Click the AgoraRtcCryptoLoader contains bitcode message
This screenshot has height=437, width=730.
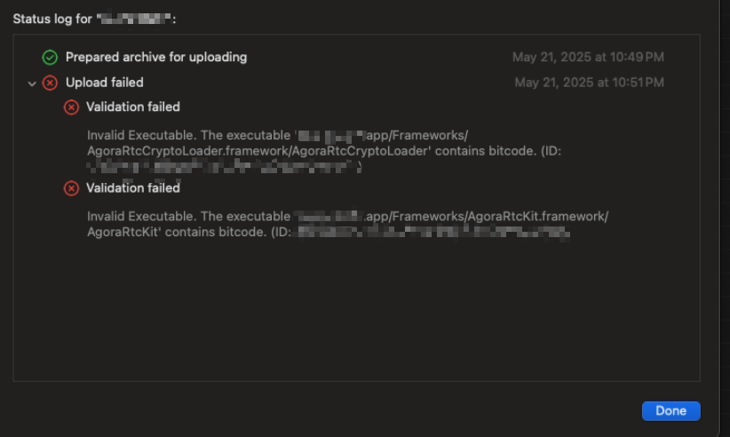pyautogui.click(x=324, y=151)
